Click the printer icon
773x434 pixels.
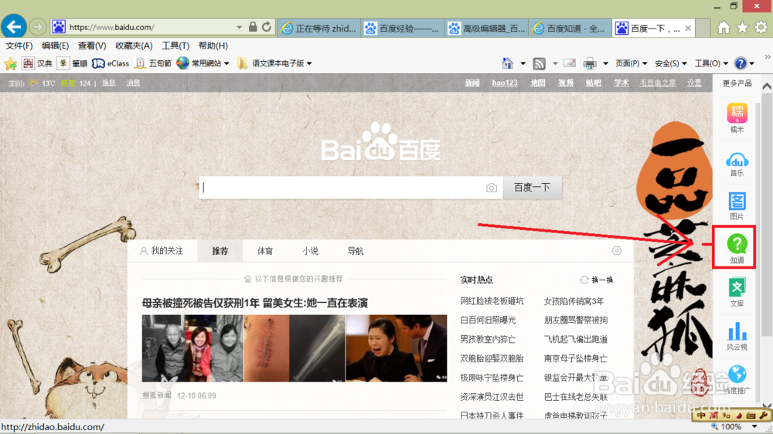[x=590, y=63]
